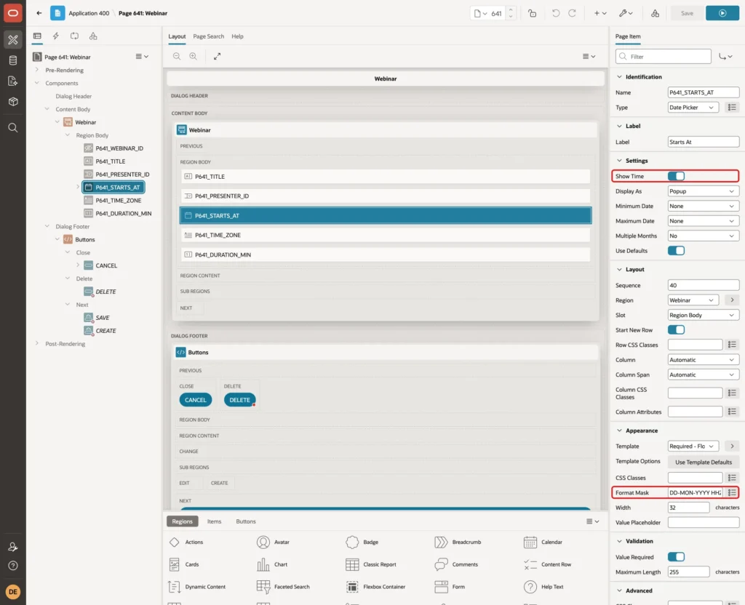745x605 pixels.
Task: Click the Save button
Action: tap(687, 13)
